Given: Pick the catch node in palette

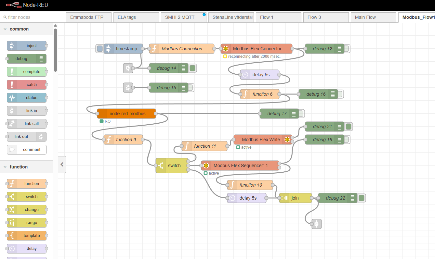Looking at the screenshot, I should point(27,85).
